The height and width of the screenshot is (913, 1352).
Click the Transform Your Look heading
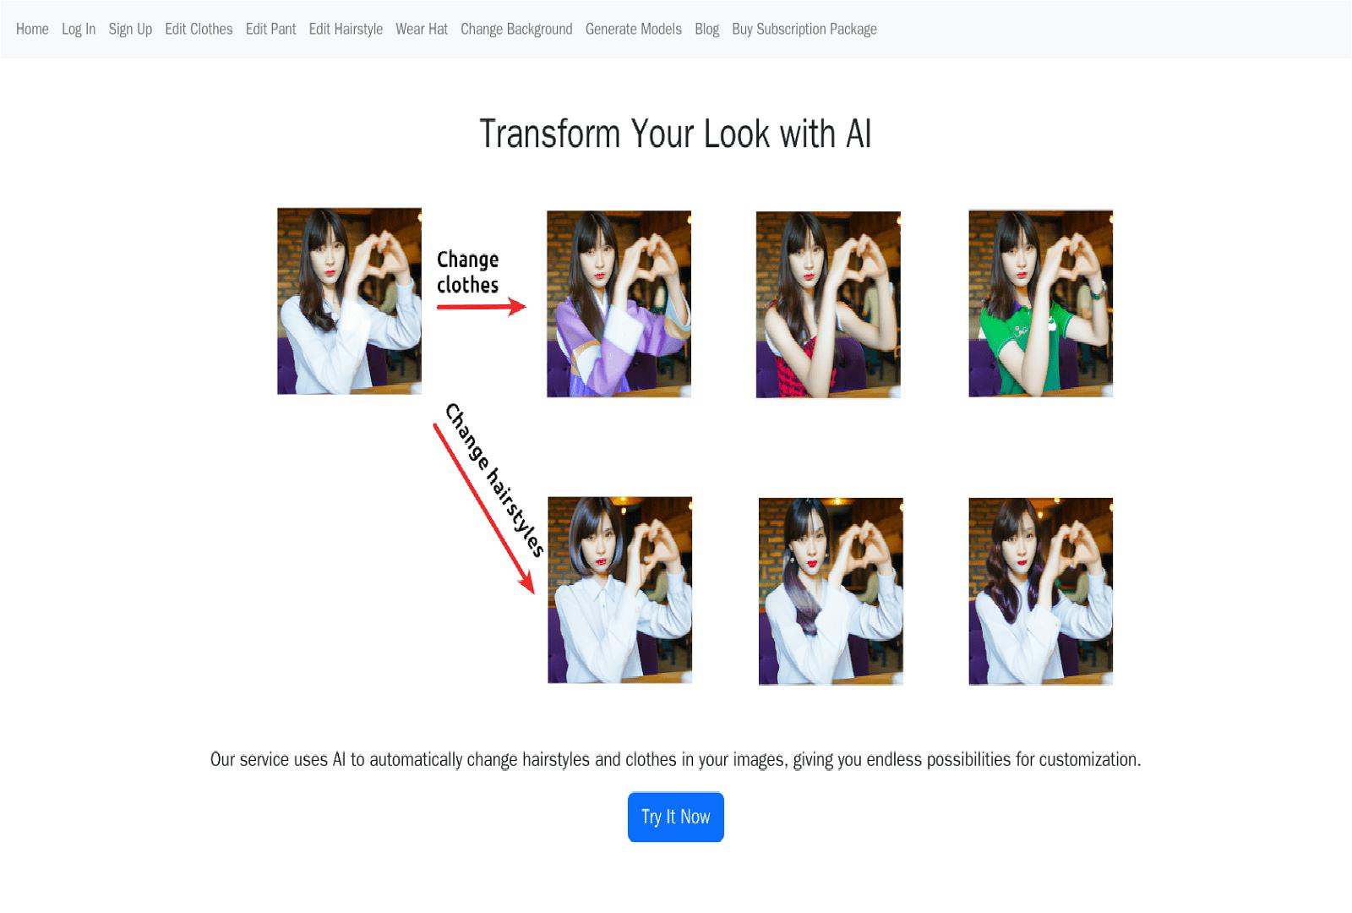(675, 134)
